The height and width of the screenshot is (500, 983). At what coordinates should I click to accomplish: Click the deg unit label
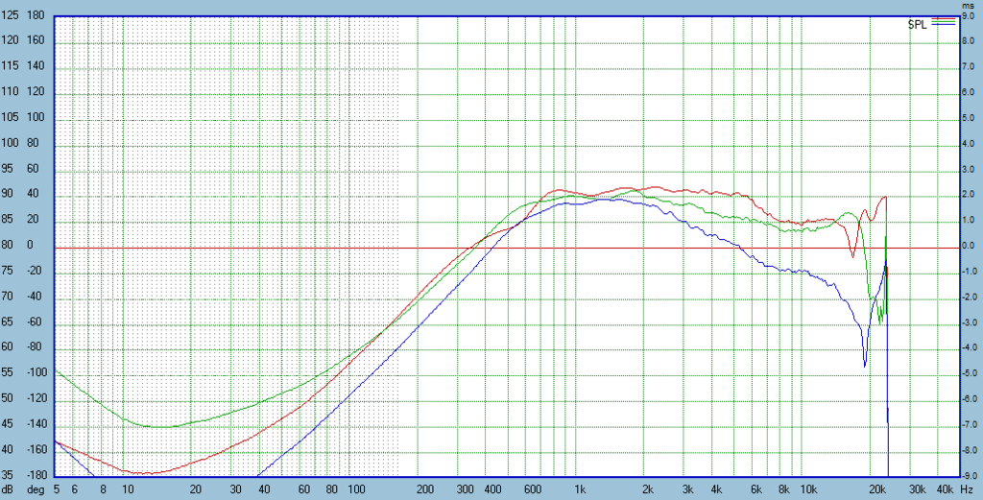(x=36, y=488)
